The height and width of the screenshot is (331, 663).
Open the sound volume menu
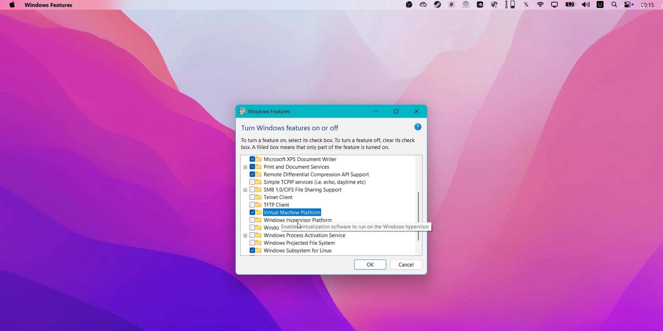pos(586,5)
